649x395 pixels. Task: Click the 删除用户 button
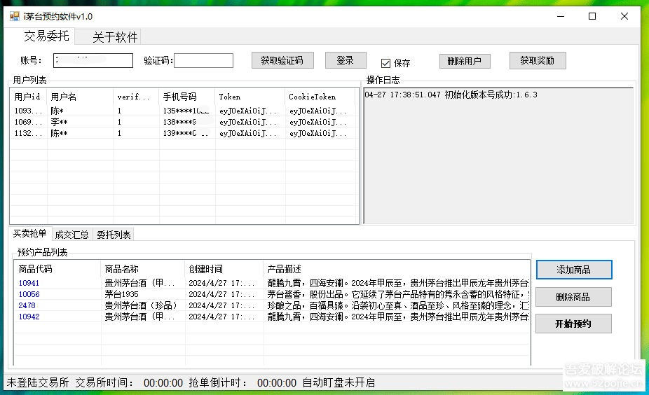(x=465, y=61)
